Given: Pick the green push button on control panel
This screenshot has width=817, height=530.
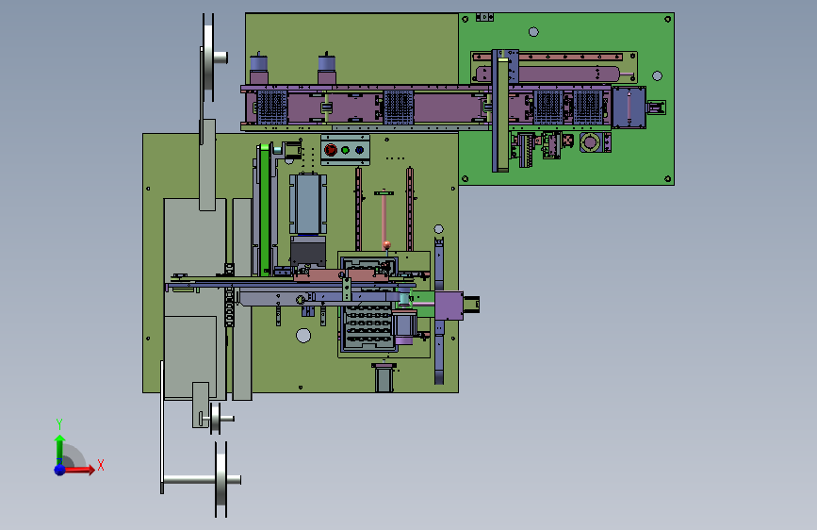Looking at the screenshot, I should pos(345,150).
